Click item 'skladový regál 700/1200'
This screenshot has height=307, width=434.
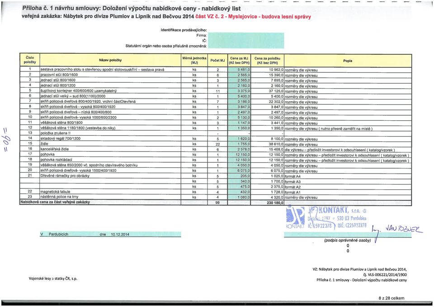[60, 138]
